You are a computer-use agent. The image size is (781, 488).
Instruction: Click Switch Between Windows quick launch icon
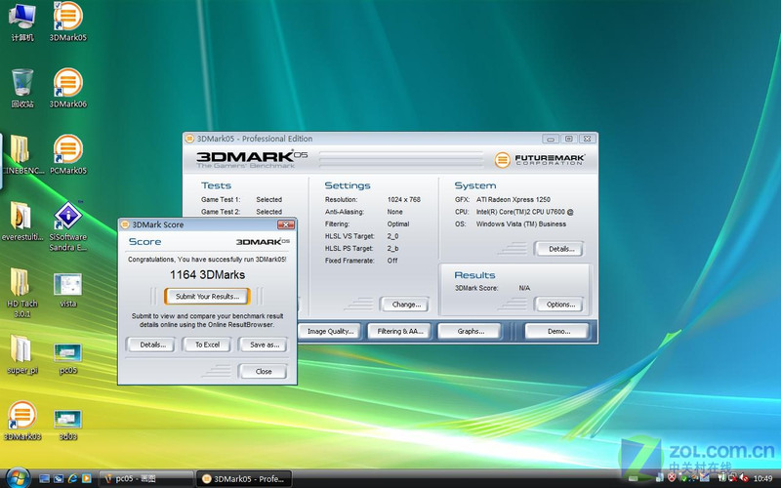(59, 478)
